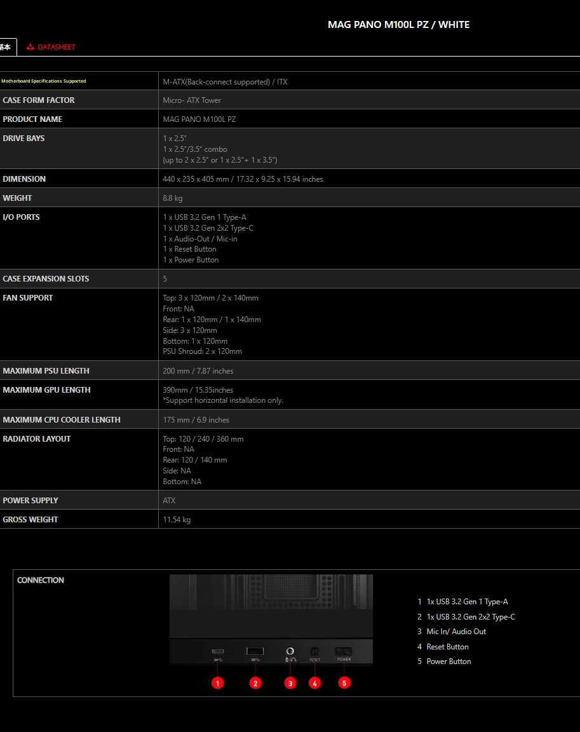Click the MAXIMUM PSU LENGTH label

point(46,371)
